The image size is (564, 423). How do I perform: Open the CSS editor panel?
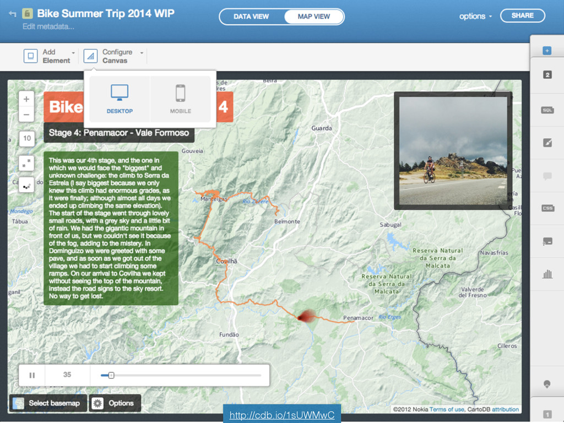pos(547,208)
